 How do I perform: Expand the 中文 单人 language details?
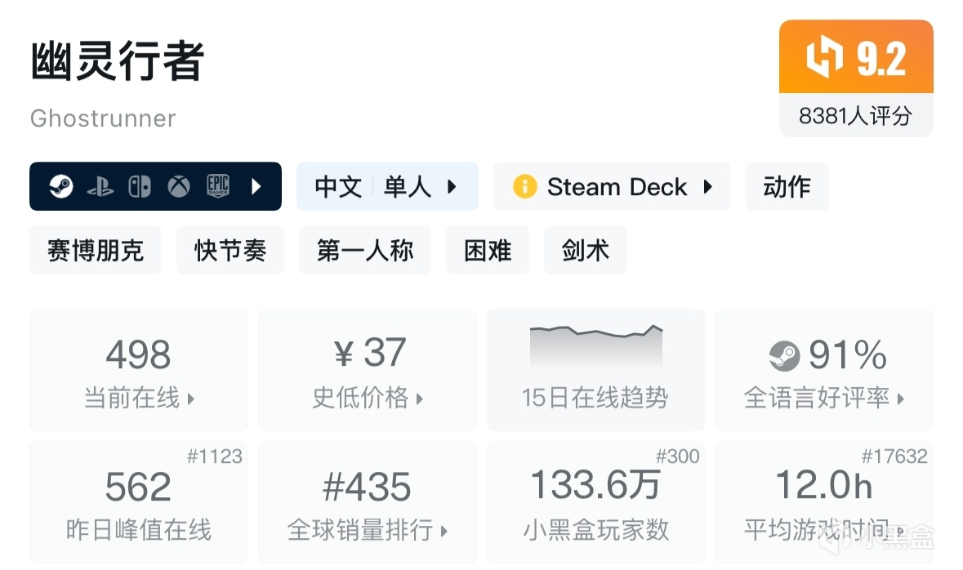386,187
